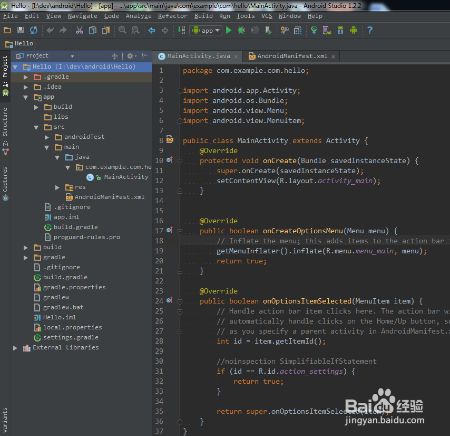Click the Debug bug icon
The height and width of the screenshot is (436, 450).
tap(242, 30)
